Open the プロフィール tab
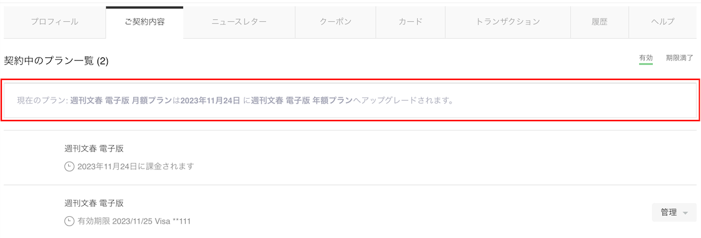 (x=54, y=22)
